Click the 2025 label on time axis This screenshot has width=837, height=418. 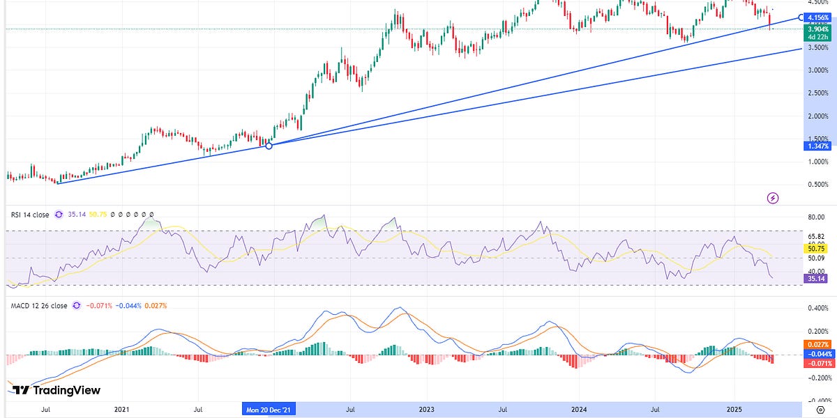point(733,410)
